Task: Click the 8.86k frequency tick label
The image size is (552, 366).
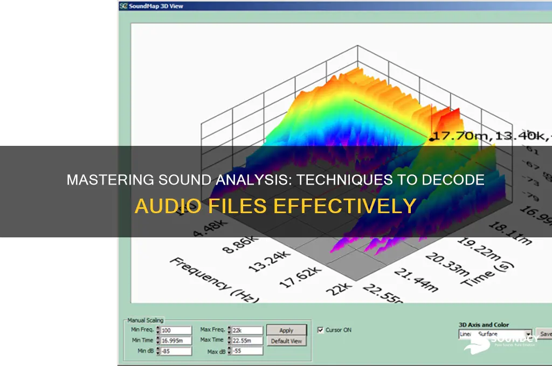Action: pyautogui.click(x=240, y=244)
